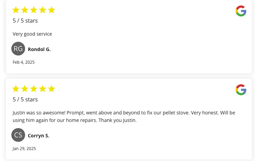
Task: Click first star in Corryn S.'s rating
Action: tap(16, 89)
